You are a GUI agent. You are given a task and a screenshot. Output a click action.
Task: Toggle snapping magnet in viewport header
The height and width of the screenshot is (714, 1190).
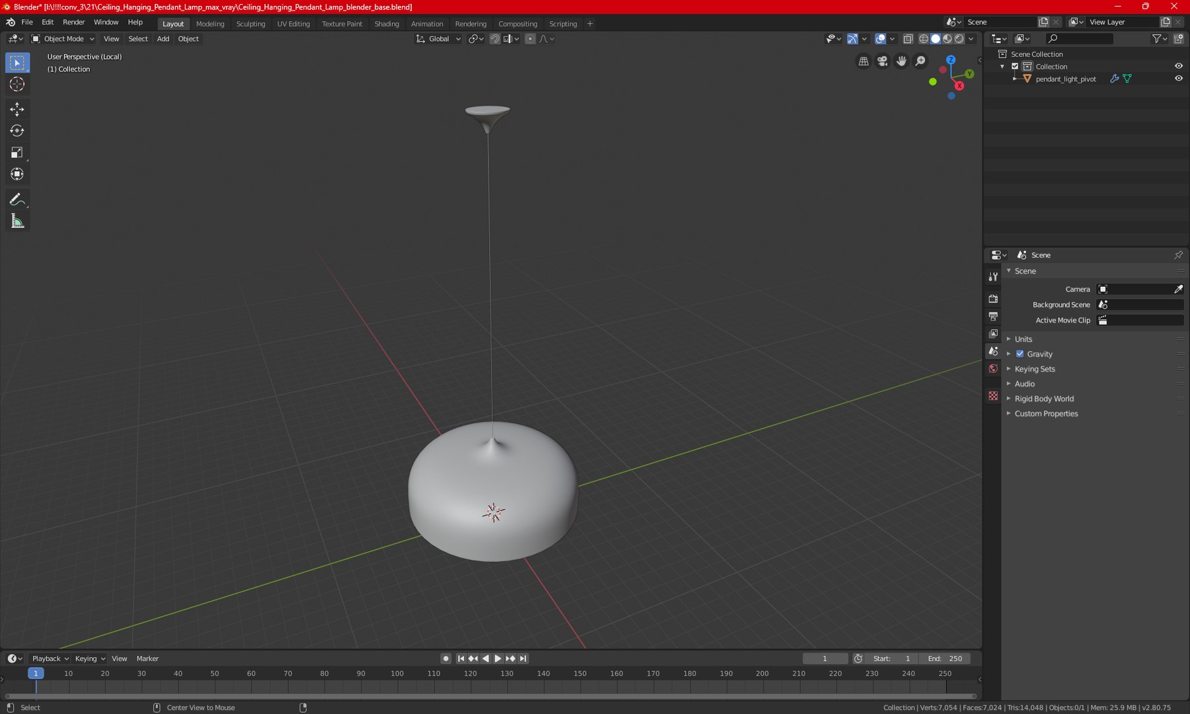coord(495,39)
